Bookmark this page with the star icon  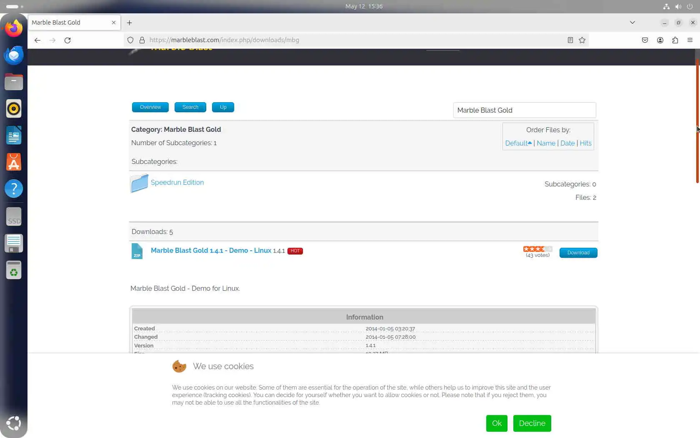[582, 40]
